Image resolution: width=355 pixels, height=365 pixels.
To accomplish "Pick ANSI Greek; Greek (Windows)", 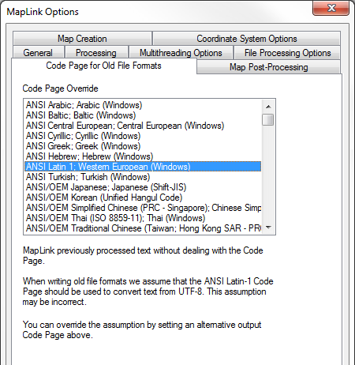I will click(143, 146).
